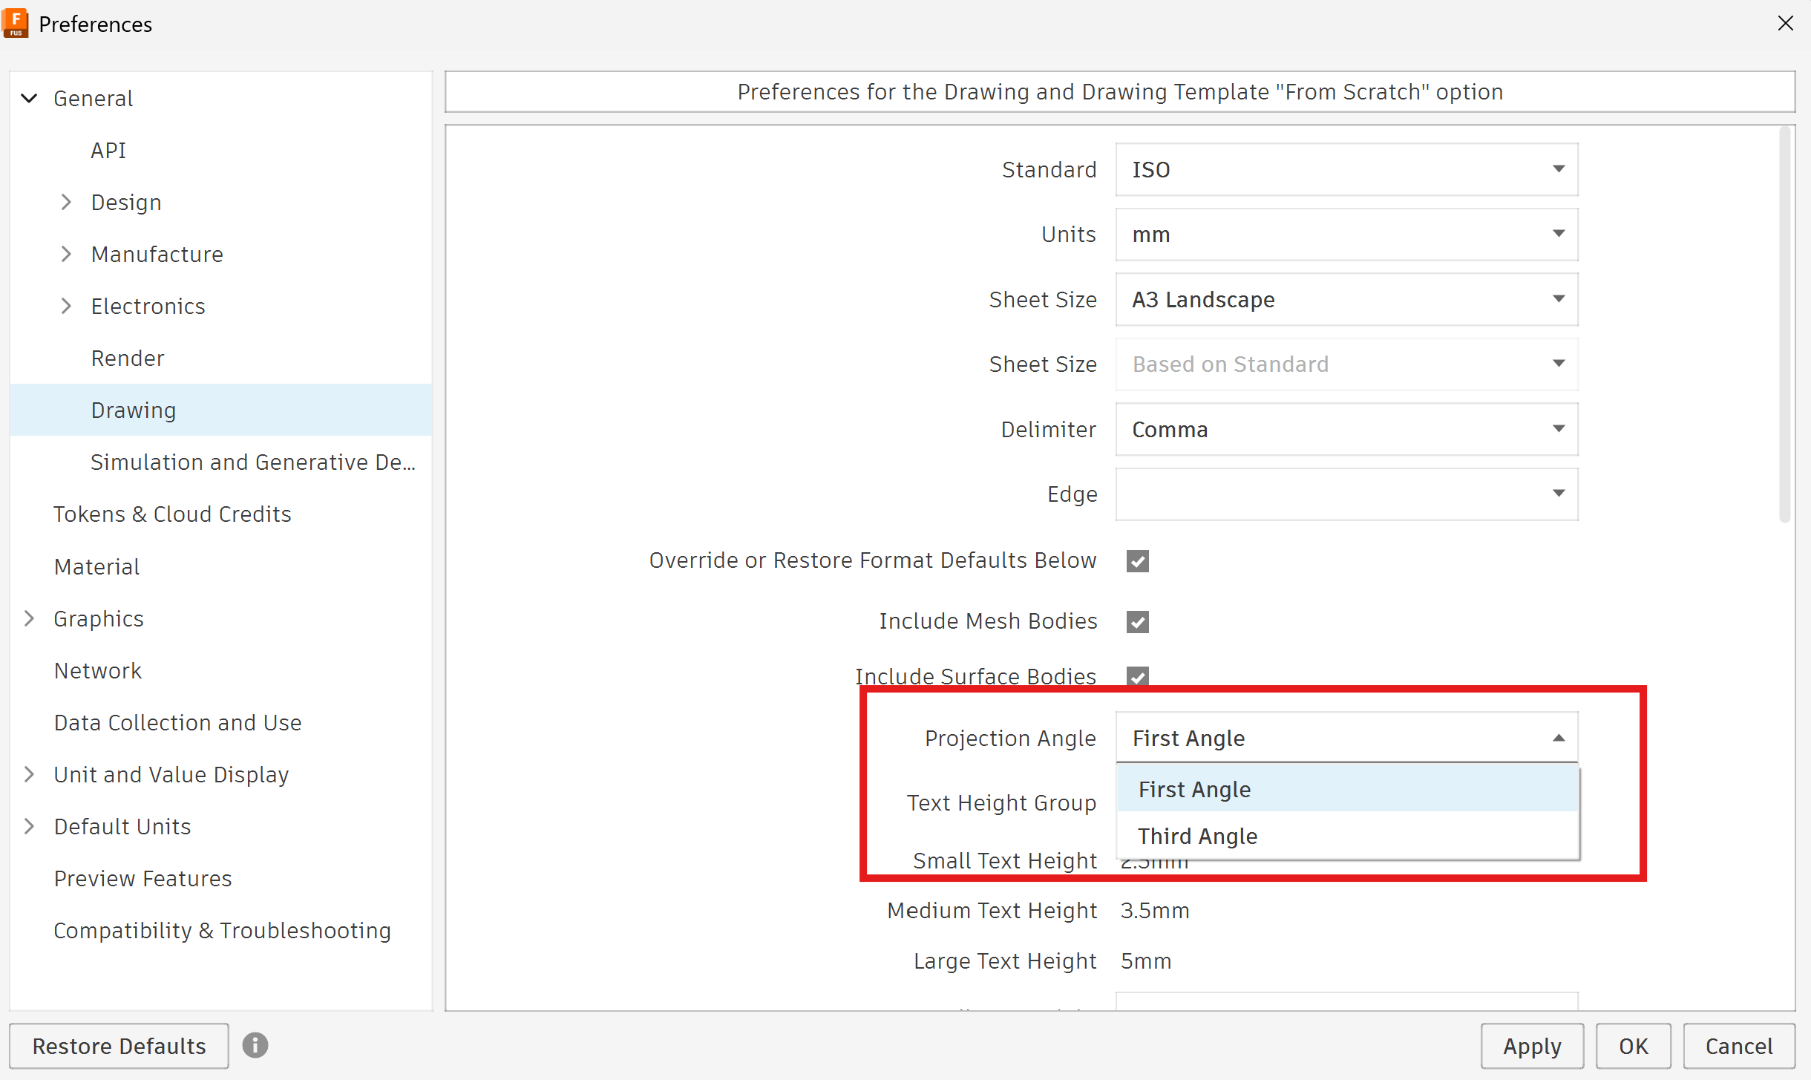Toggle Include Mesh Bodies checkbox

(x=1137, y=622)
